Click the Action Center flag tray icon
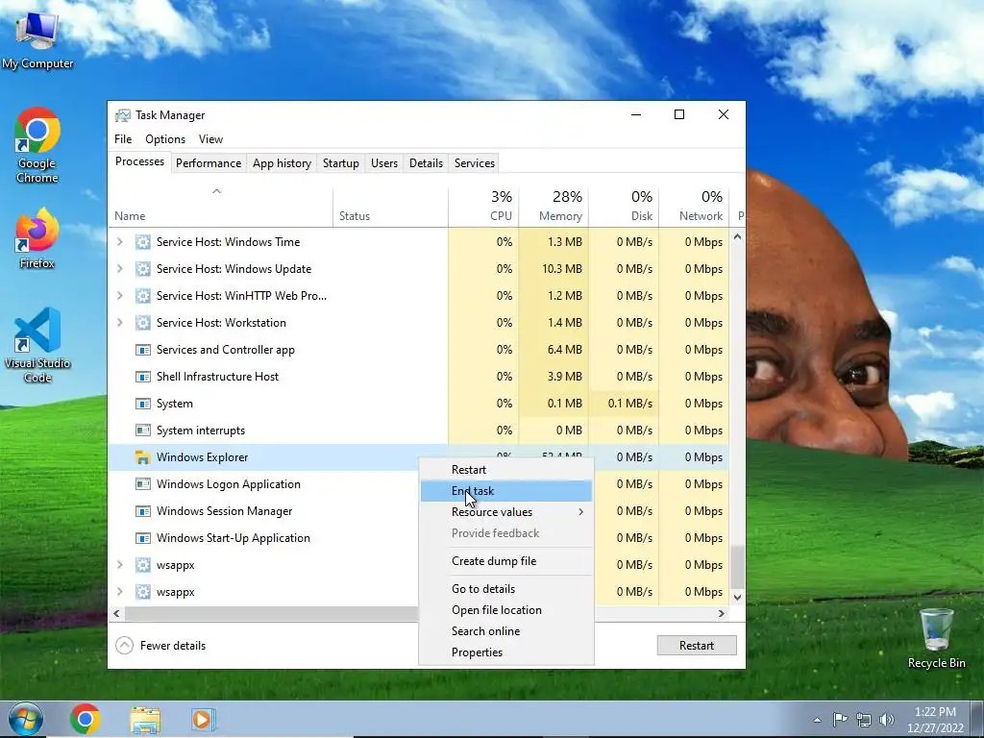 tap(840, 719)
